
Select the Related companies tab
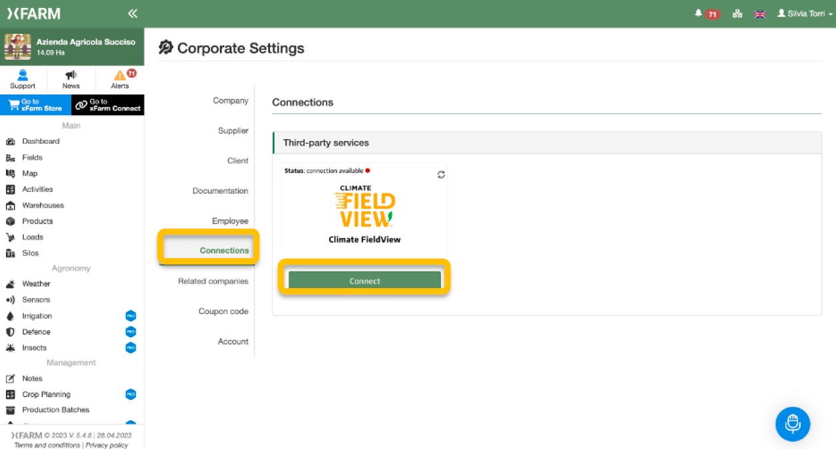point(213,281)
